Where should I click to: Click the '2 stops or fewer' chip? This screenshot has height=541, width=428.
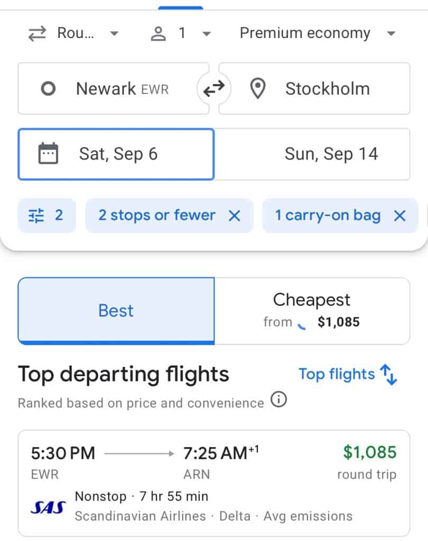pyautogui.click(x=157, y=216)
